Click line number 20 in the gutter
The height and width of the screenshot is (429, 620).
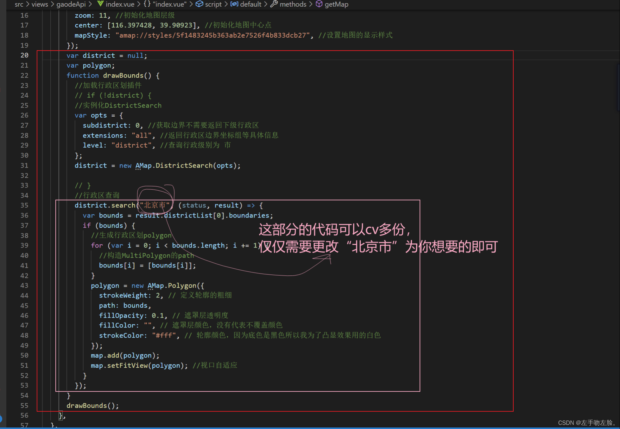click(24, 55)
